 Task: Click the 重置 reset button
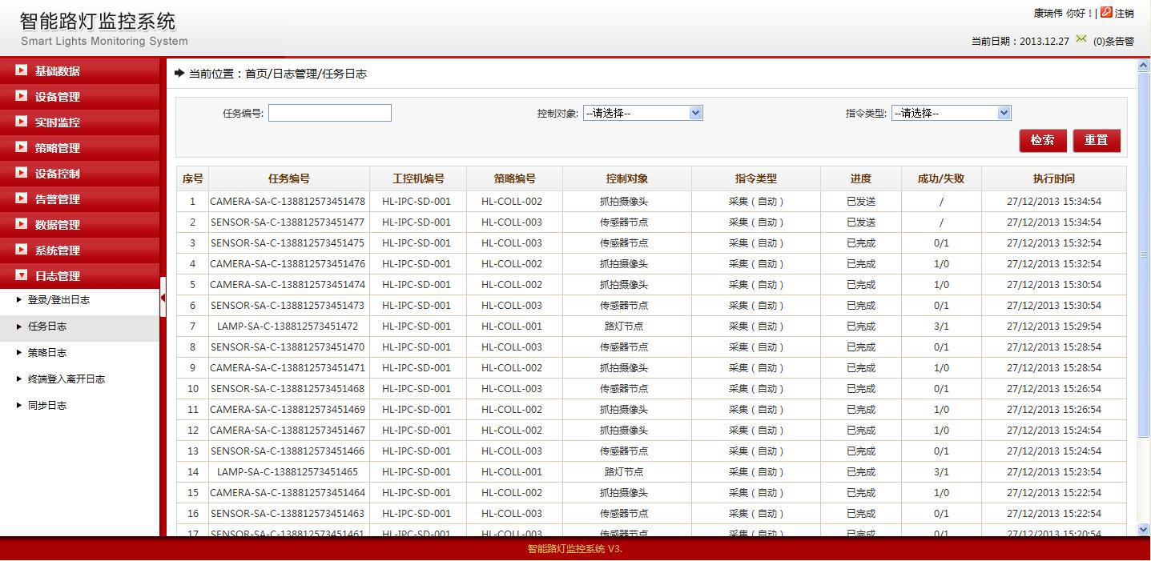pos(1096,140)
